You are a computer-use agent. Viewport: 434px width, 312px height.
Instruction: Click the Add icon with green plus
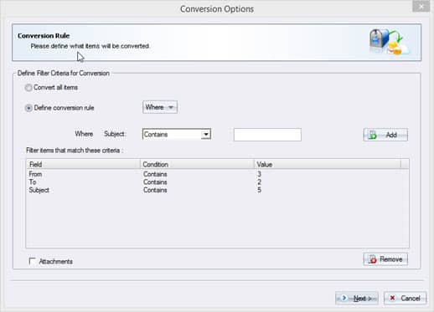[x=372, y=135]
